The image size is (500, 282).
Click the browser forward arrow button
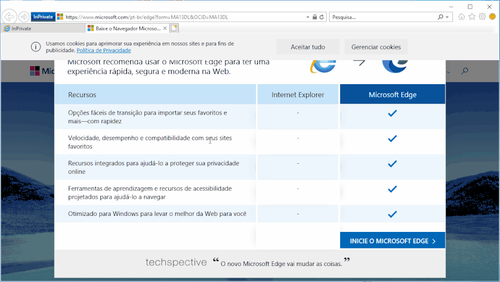(x=24, y=17)
